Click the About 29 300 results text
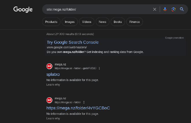The height and width of the screenshot is (123, 191). [x=70, y=34]
